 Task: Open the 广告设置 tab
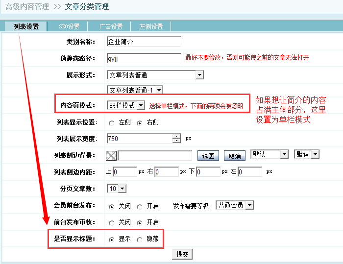110,26
